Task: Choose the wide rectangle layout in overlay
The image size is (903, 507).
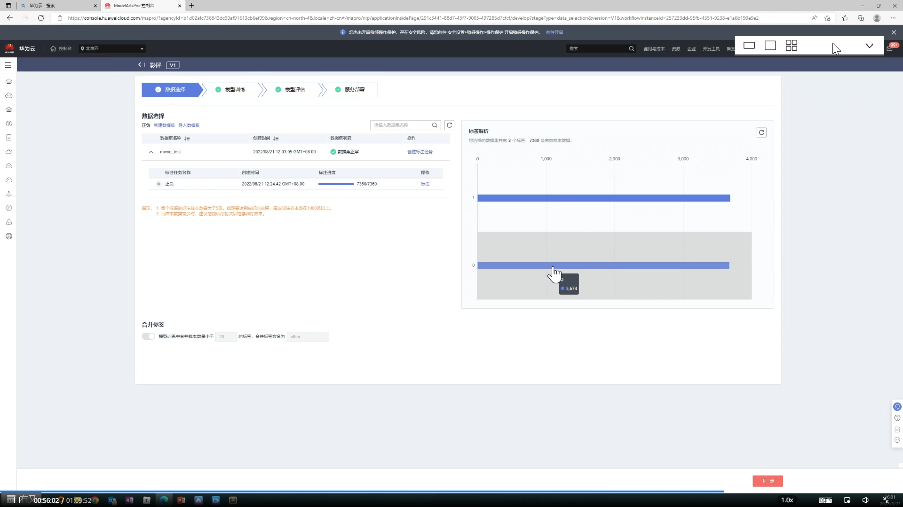Action: point(749,46)
